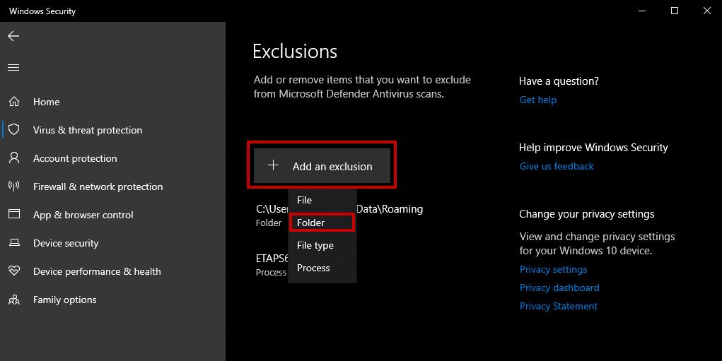
Task: Click the Add an exclusion button
Action: 322,166
